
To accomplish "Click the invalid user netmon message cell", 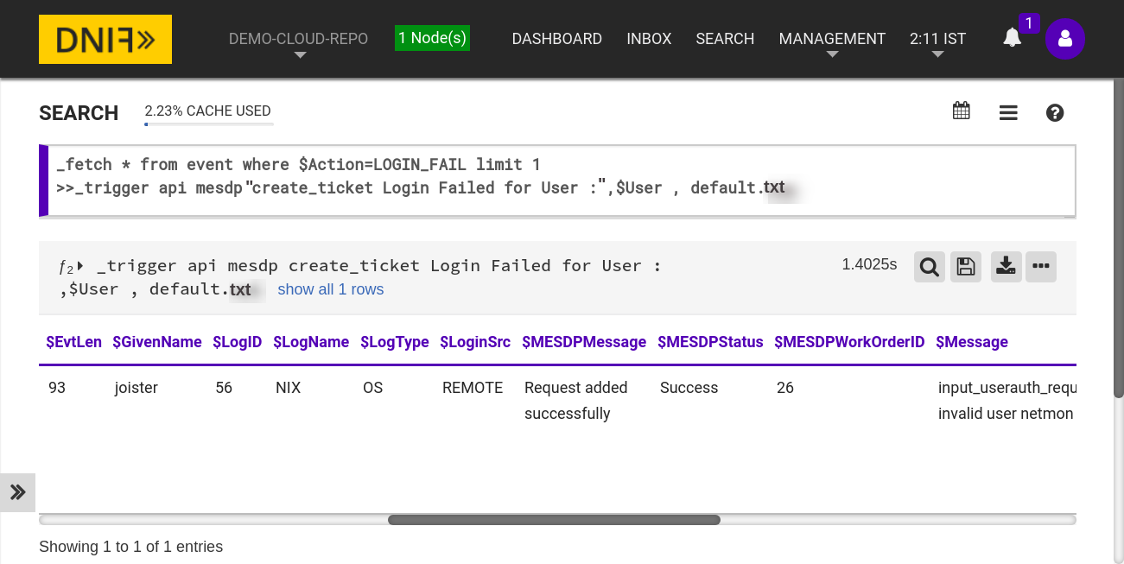I will [1007, 401].
